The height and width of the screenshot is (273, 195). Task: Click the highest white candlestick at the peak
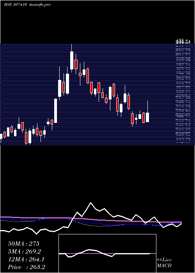pyautogui.click(x=72, y=60)
